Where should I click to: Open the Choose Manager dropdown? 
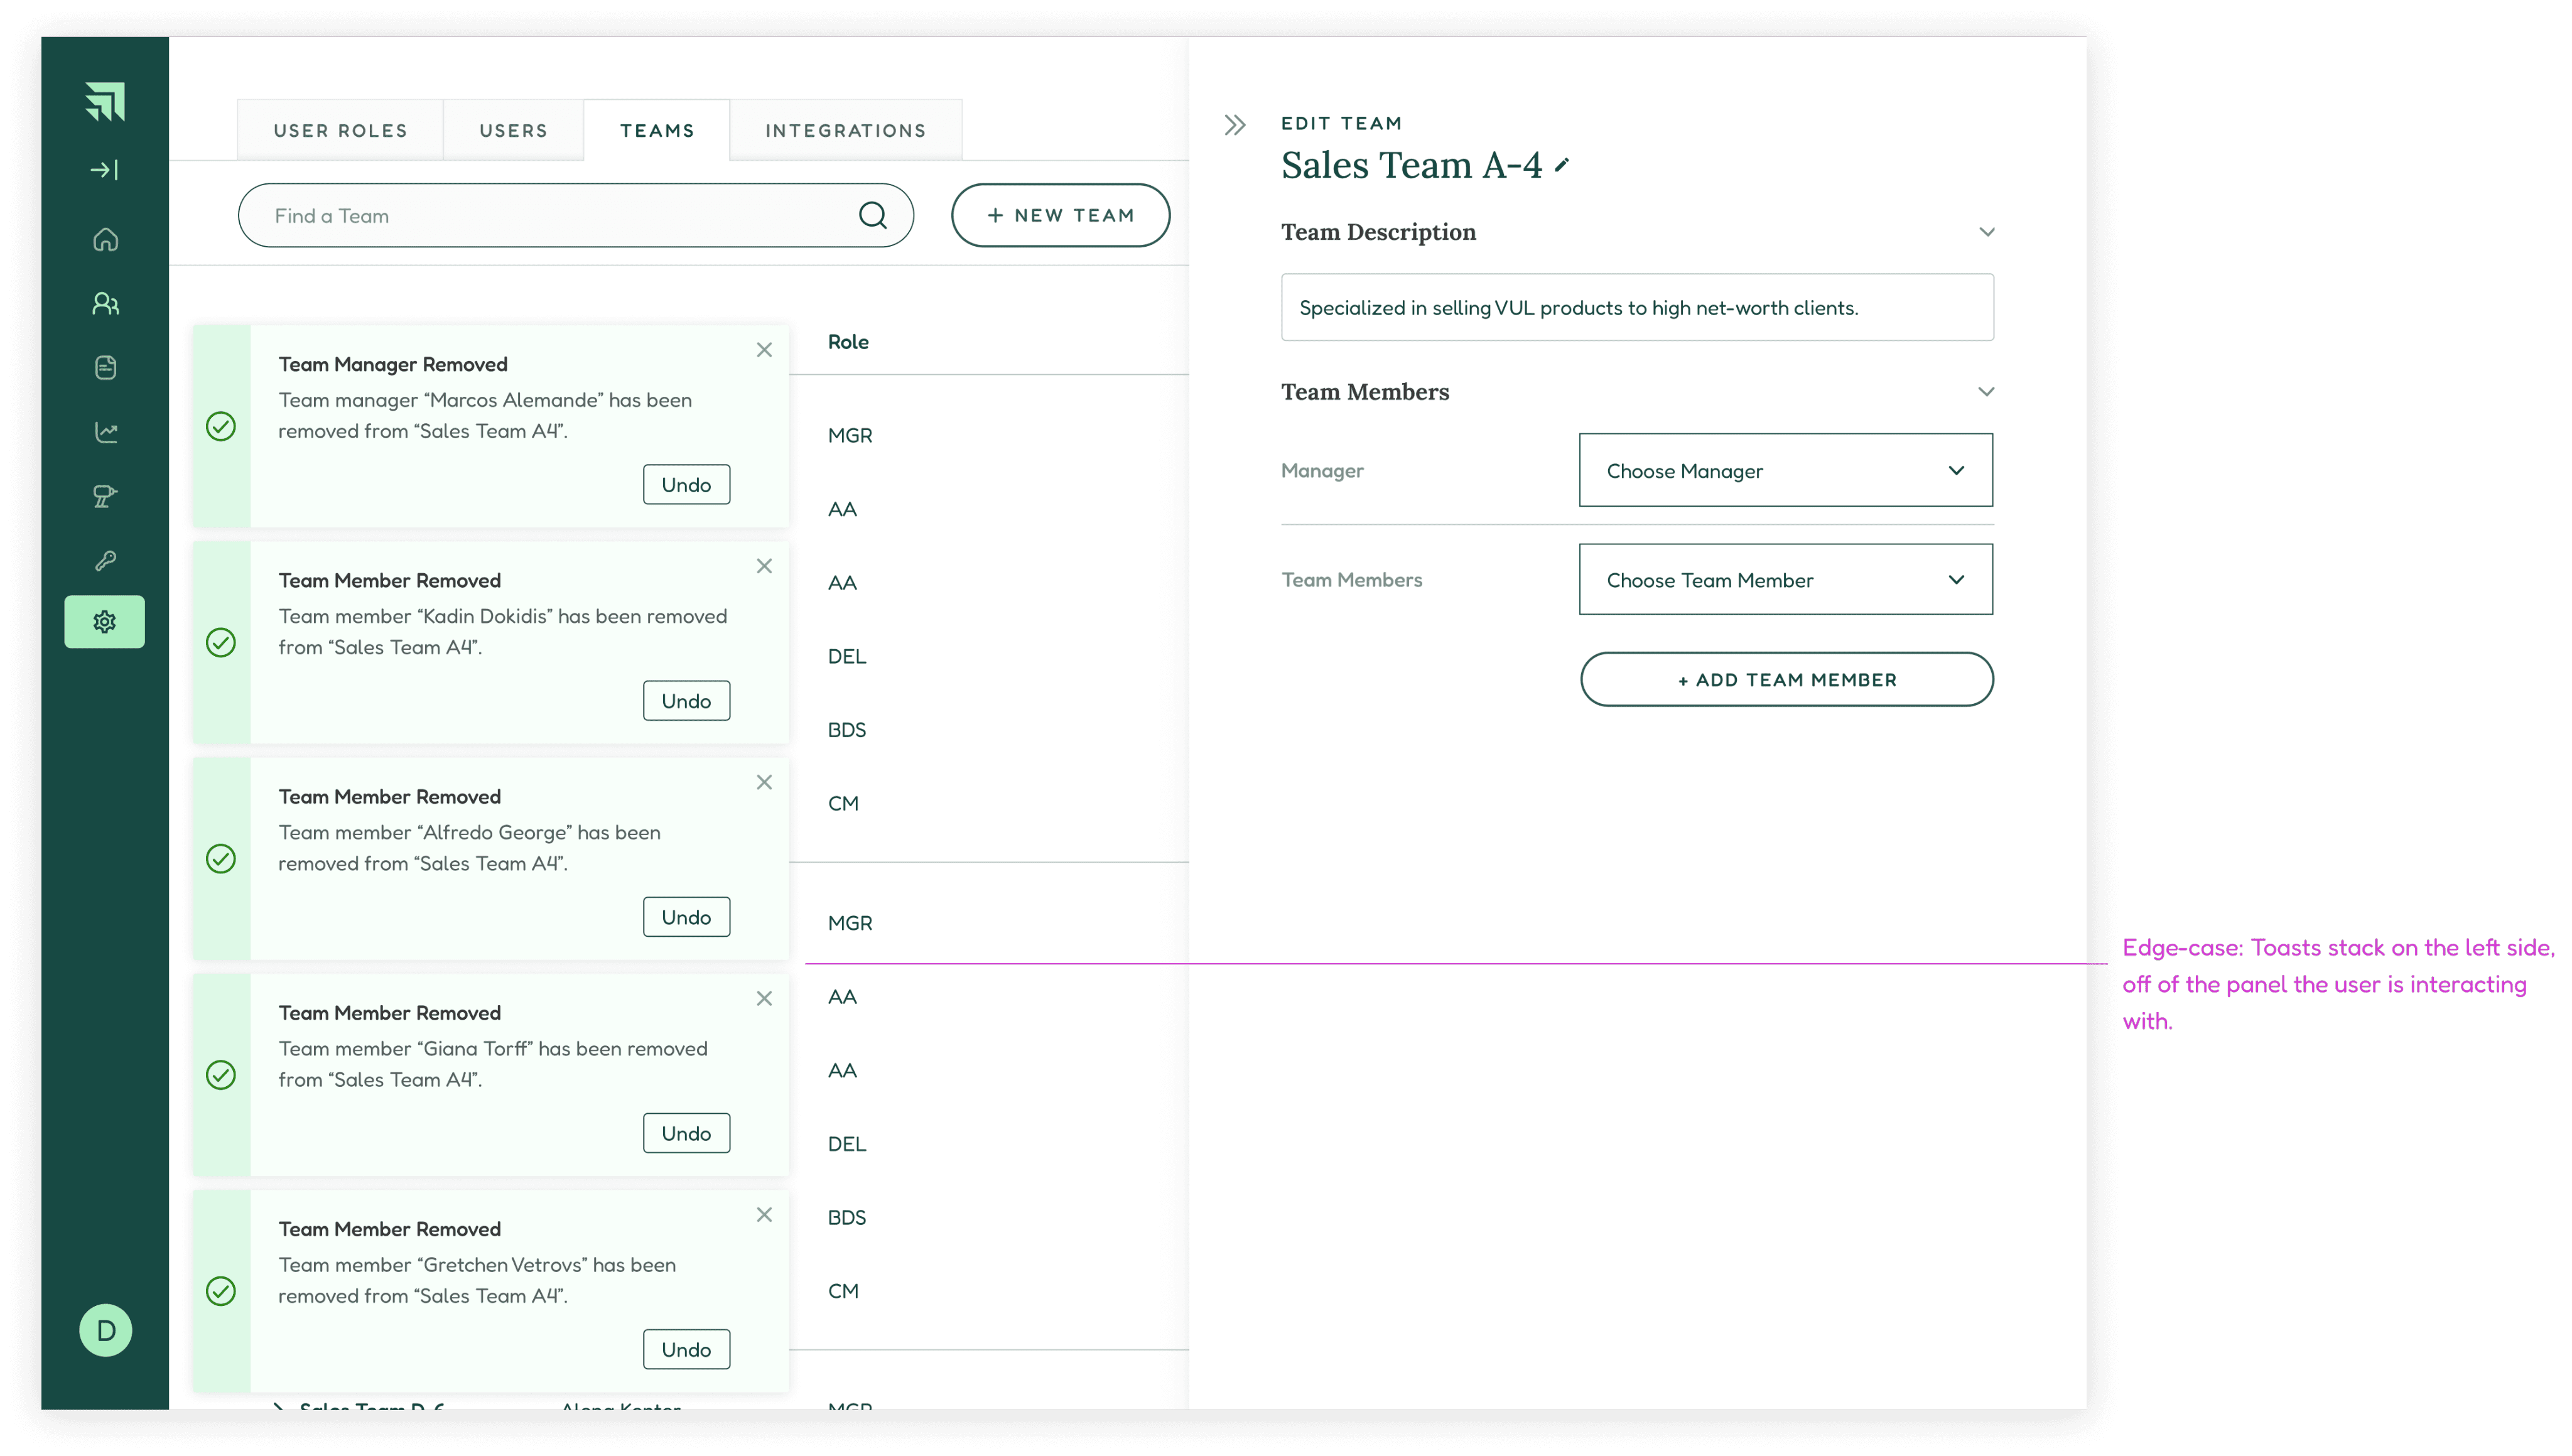pos(1785,470)
